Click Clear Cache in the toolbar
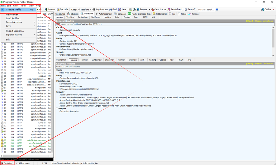Screen dimensions: 276x165 (x=159, y=10)
